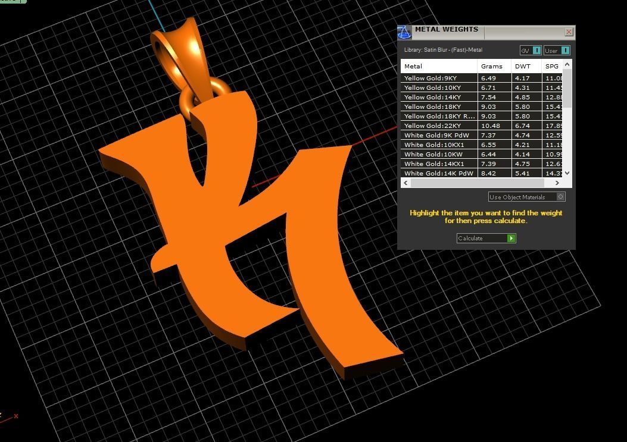Click the 5.41 DWT value
627x442 pixels.
coord(522,174)
